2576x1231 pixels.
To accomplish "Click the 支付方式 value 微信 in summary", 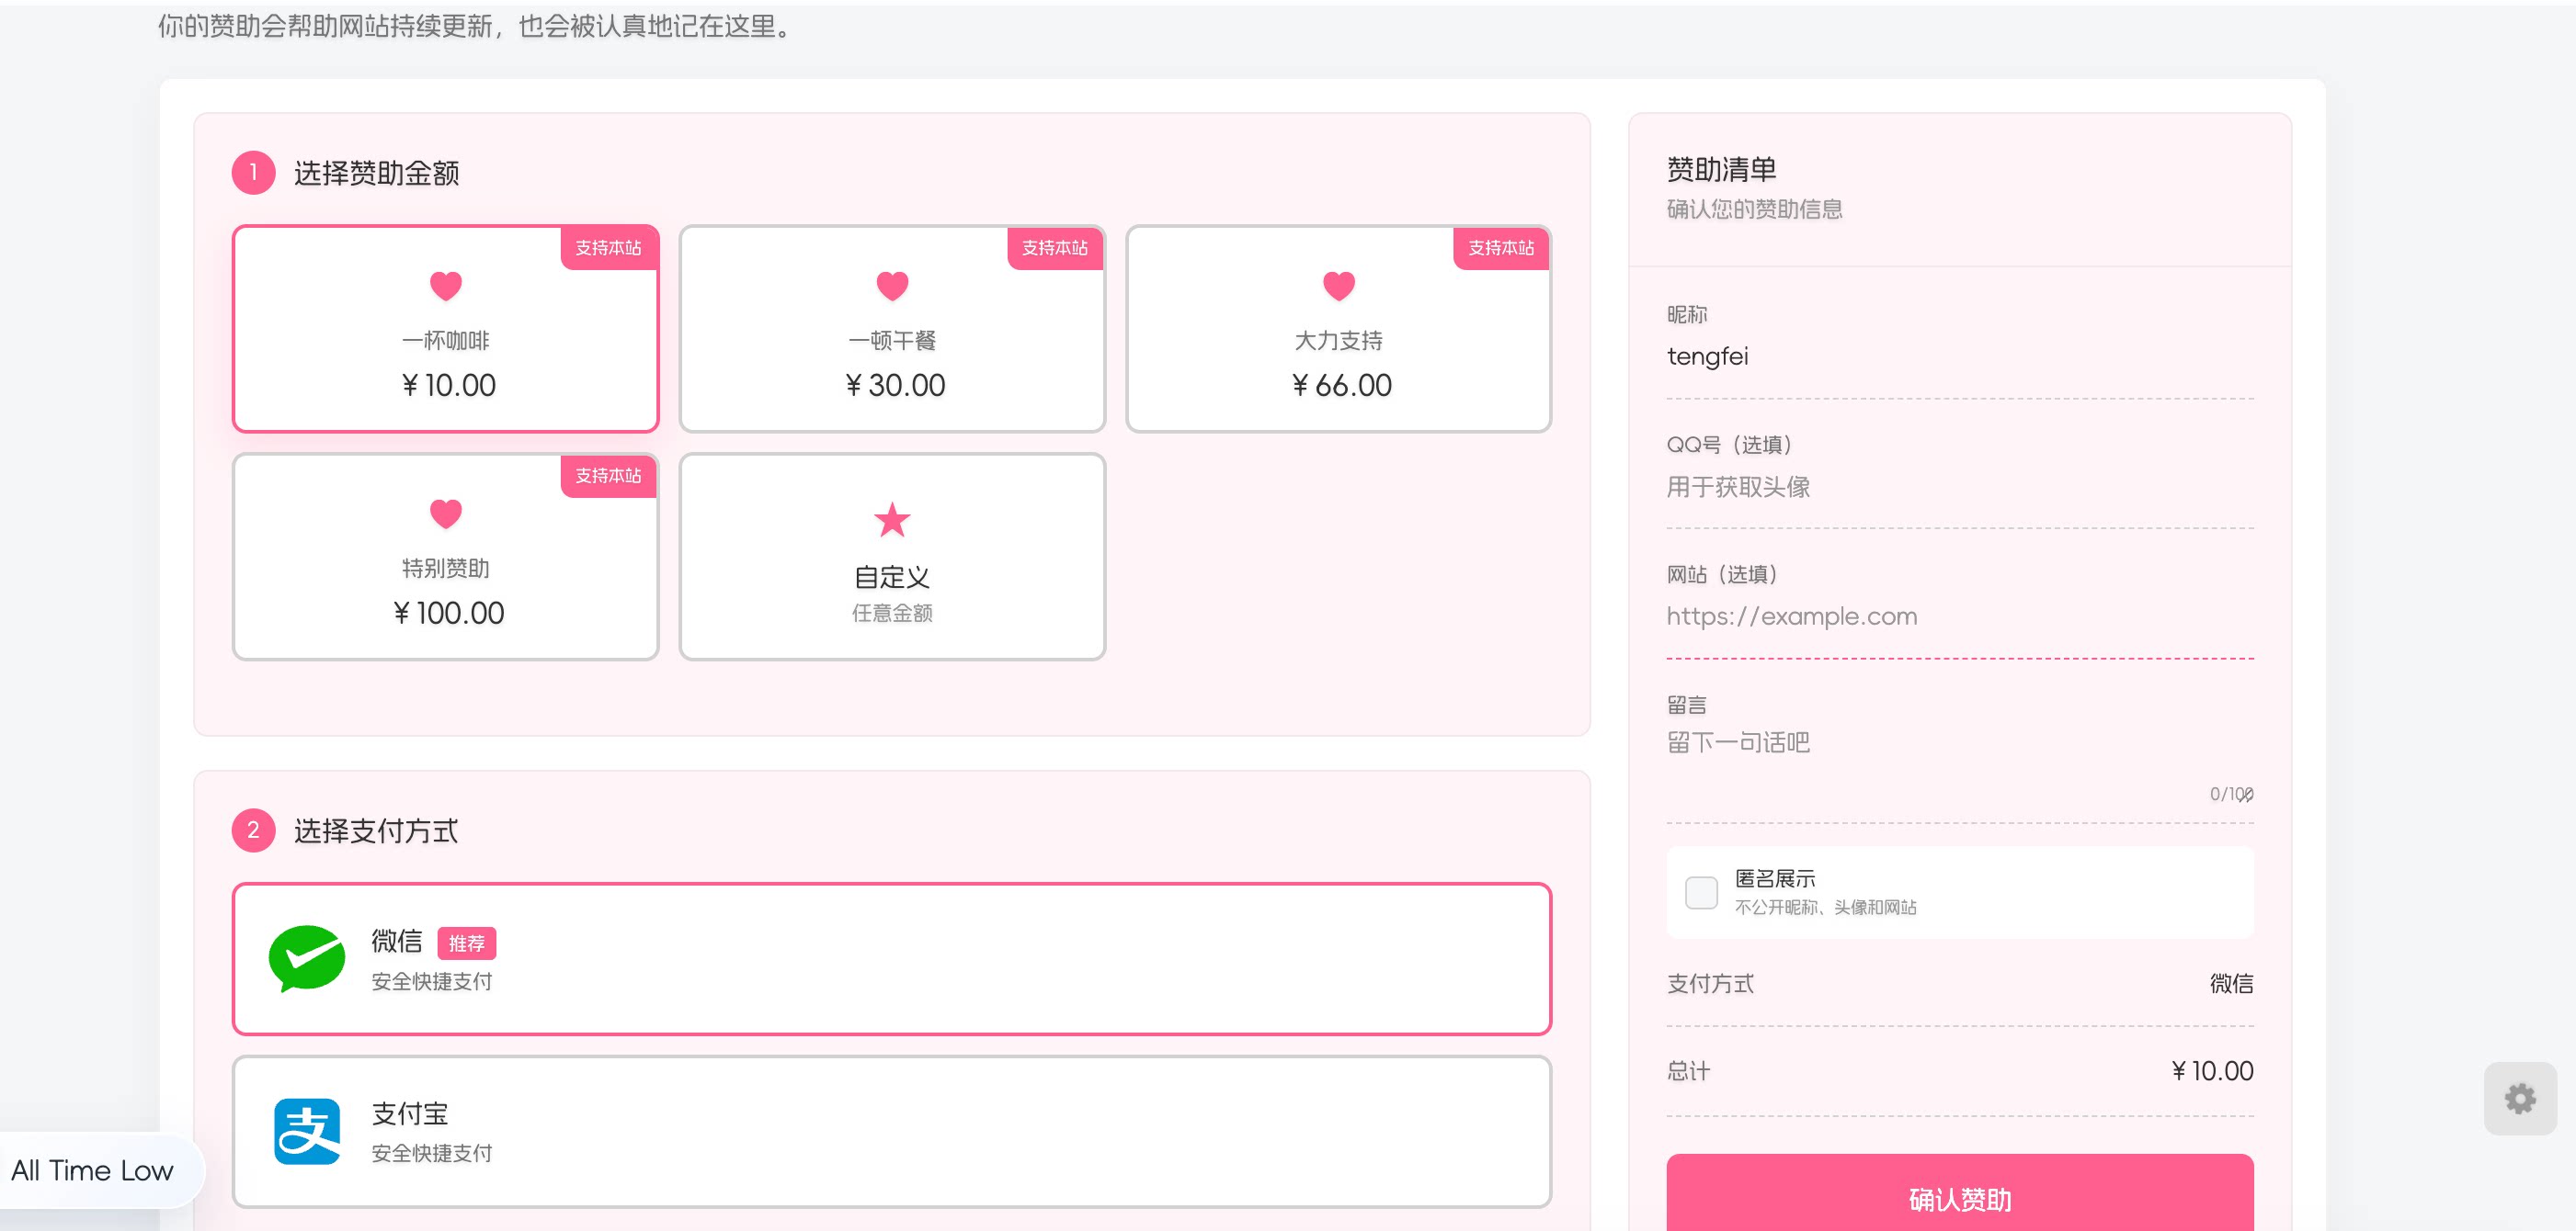I will [2232, 983].
